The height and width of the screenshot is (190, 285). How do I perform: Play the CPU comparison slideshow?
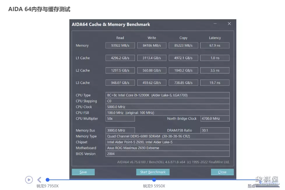point(29,180)
